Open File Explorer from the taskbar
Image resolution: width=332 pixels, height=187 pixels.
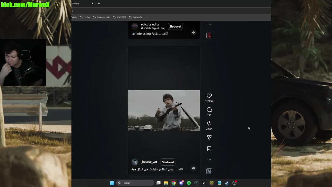point(166,183)
